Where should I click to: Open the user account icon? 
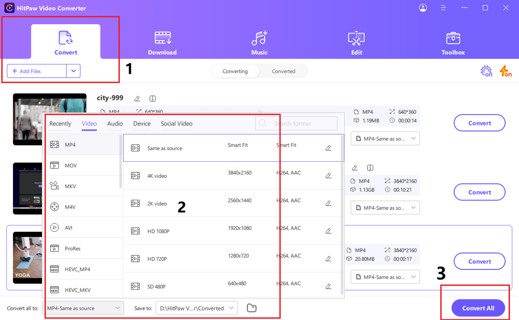(x=423, y=8)
